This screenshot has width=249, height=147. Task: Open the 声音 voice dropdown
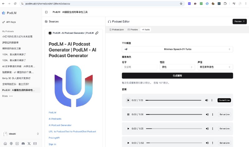click(x=215, y=67)
